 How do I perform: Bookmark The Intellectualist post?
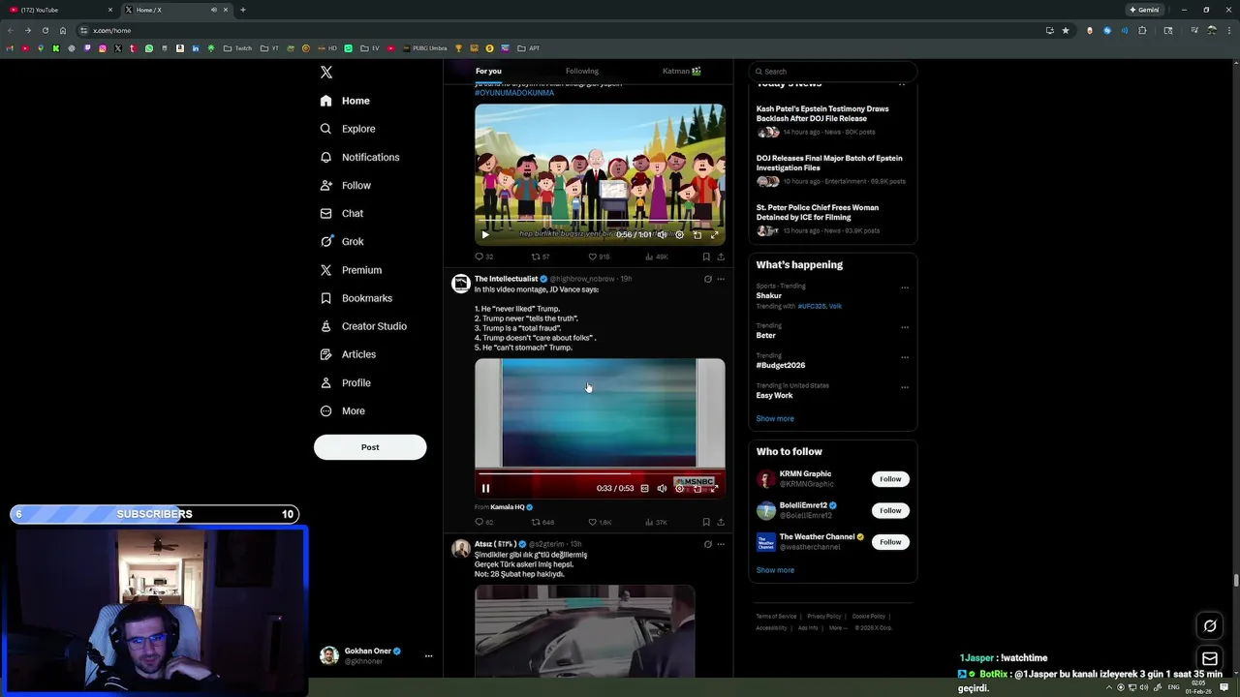coord(706,522)
